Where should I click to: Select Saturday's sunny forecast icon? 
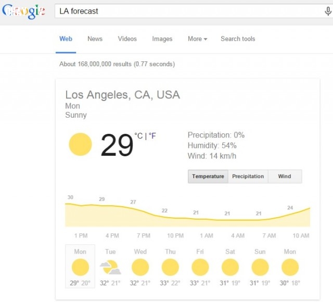pos(230,267)
